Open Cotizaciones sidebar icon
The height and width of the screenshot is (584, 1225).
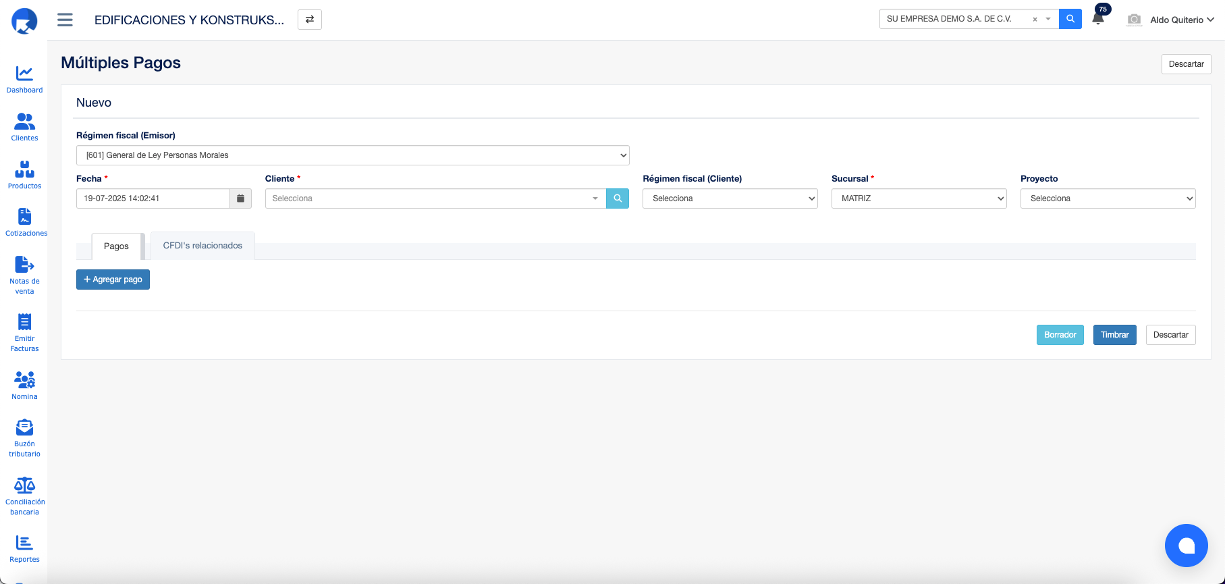25,217
